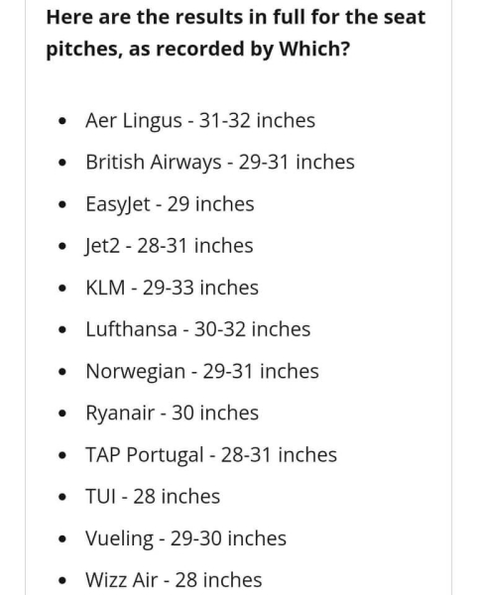
Task: Click the bullet point beside TUI
Action: (x=63, y=497)
